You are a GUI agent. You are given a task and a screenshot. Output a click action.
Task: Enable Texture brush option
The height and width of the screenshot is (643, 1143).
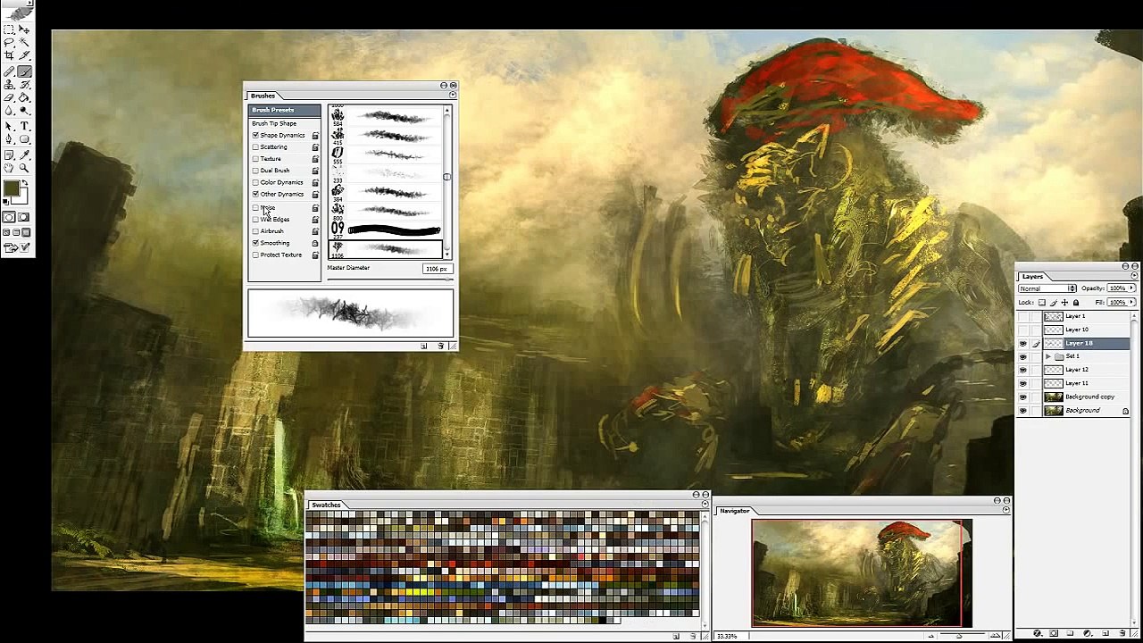(x=255, y=158)
